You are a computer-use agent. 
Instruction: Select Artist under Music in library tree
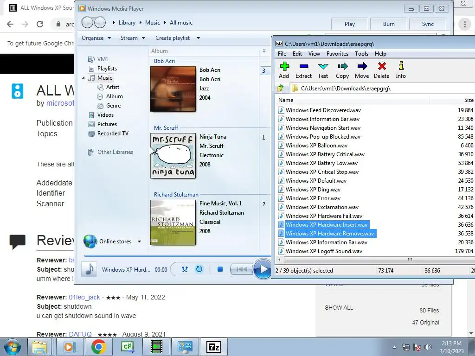[x=113, y=87]
